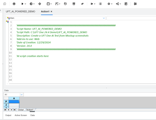
Task: Open the Object Spy crosshair tool
Action: coord(40,4)
